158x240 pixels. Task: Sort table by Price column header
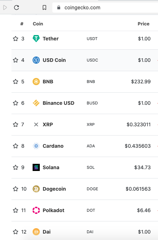tap(143, 24)
